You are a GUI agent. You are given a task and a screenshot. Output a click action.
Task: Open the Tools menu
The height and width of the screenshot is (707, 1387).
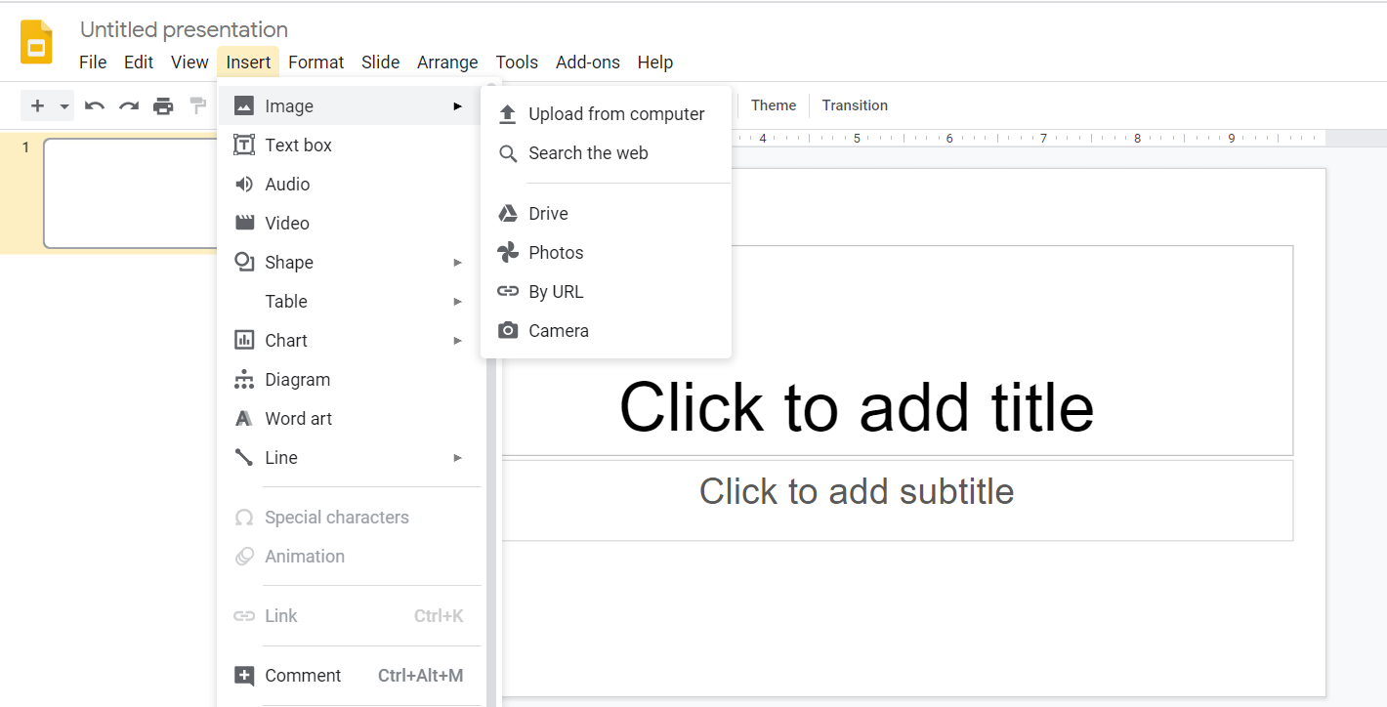coord(517,62)
